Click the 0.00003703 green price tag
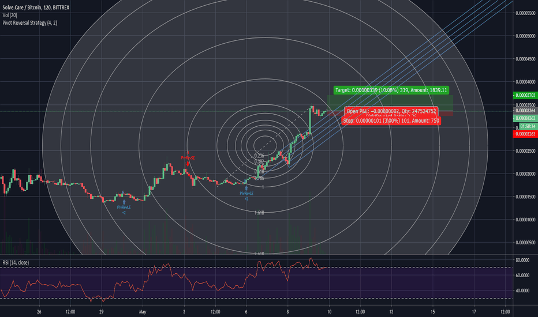The height and width of the screenshot is (317, 538). (525, 95)
